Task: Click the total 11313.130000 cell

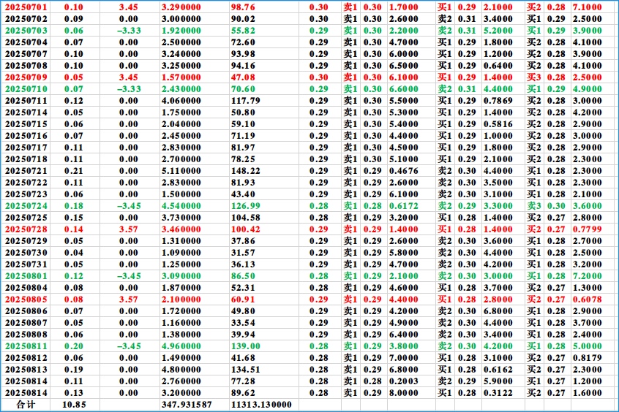Action: [261, 405]
